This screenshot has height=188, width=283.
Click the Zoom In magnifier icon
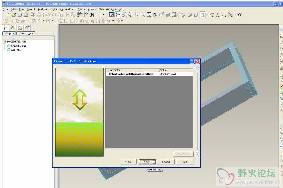point(136,15)
